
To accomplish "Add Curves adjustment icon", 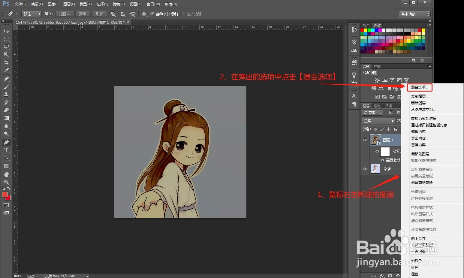I will (392, 80).
